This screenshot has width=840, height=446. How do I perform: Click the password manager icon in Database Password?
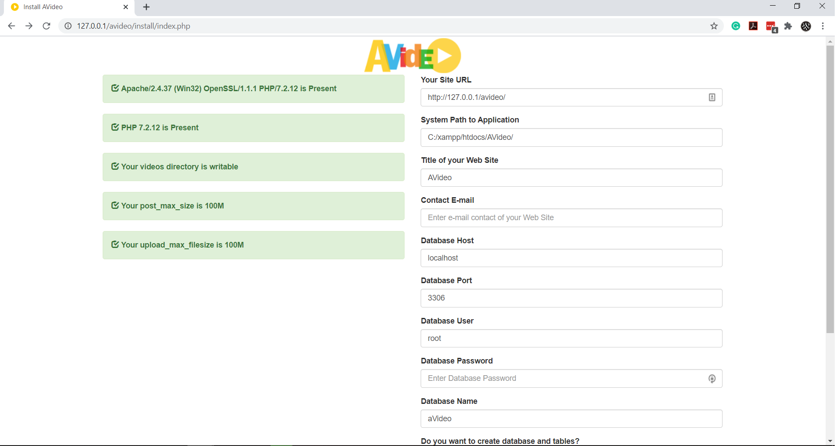coord(712,379)
